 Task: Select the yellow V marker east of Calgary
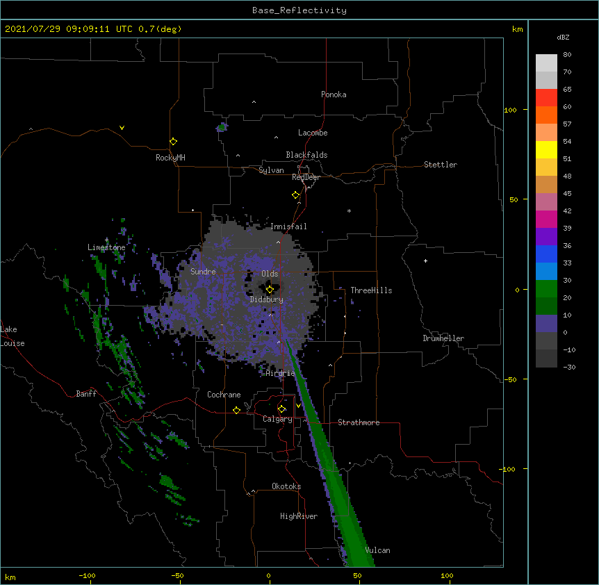click(298, 406)
